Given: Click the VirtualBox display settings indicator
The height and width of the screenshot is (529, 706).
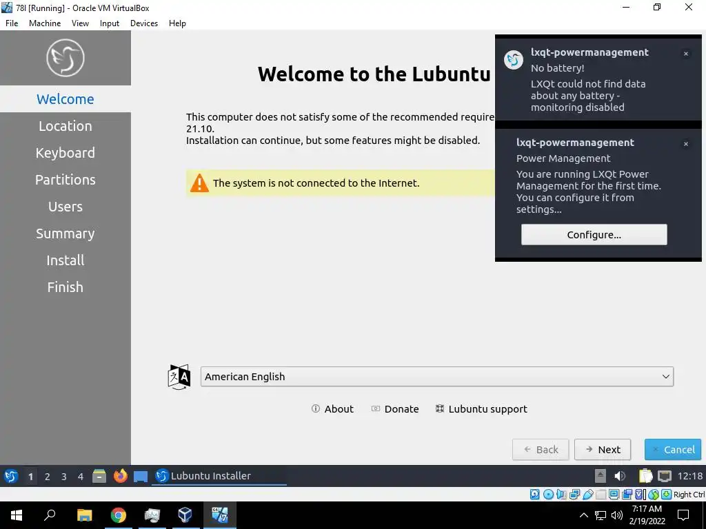Looking at the screenshot, I should pos(614,495).
